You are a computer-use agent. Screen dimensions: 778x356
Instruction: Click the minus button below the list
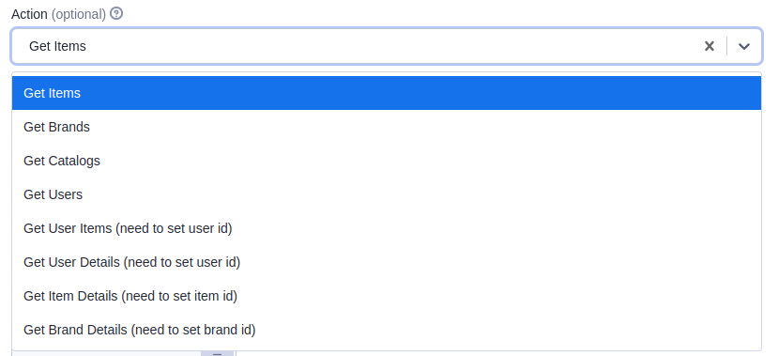217,353
